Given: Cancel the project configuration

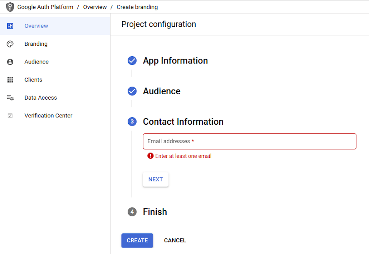Looking at the screenshot, I should coord(175,240).
